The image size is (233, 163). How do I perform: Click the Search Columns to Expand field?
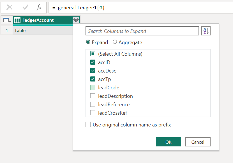pos(142,31)
